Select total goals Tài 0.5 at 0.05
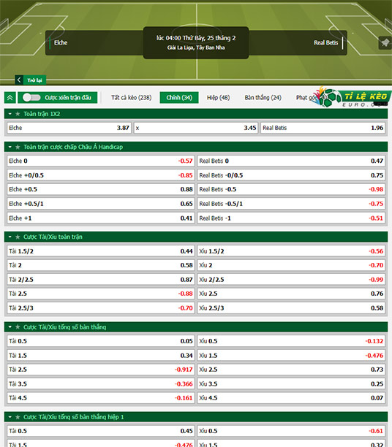392x447 pixels. point(101,341)
